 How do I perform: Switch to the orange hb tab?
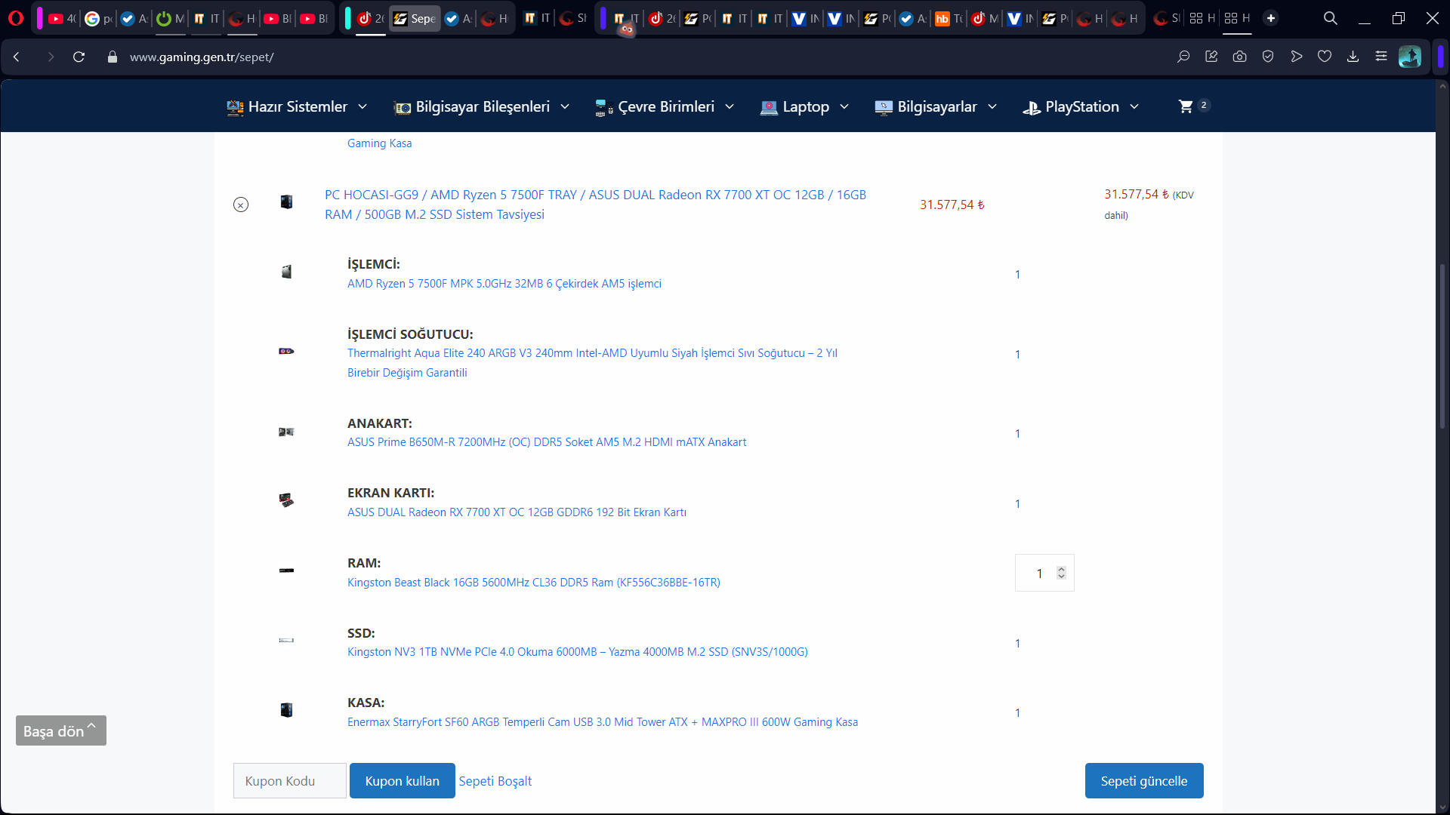949,18
